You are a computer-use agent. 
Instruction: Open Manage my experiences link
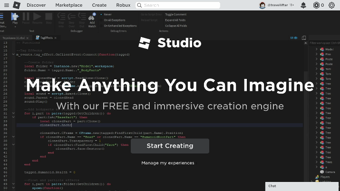[167, 163]
